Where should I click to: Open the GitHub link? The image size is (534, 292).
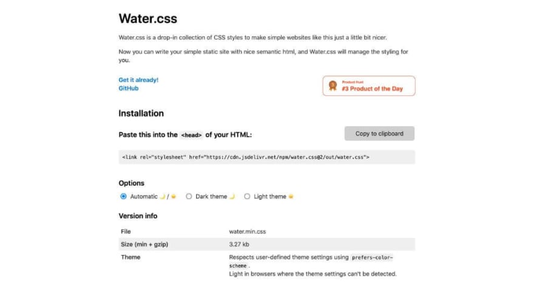pyautogui.click(x=129, y=88)
